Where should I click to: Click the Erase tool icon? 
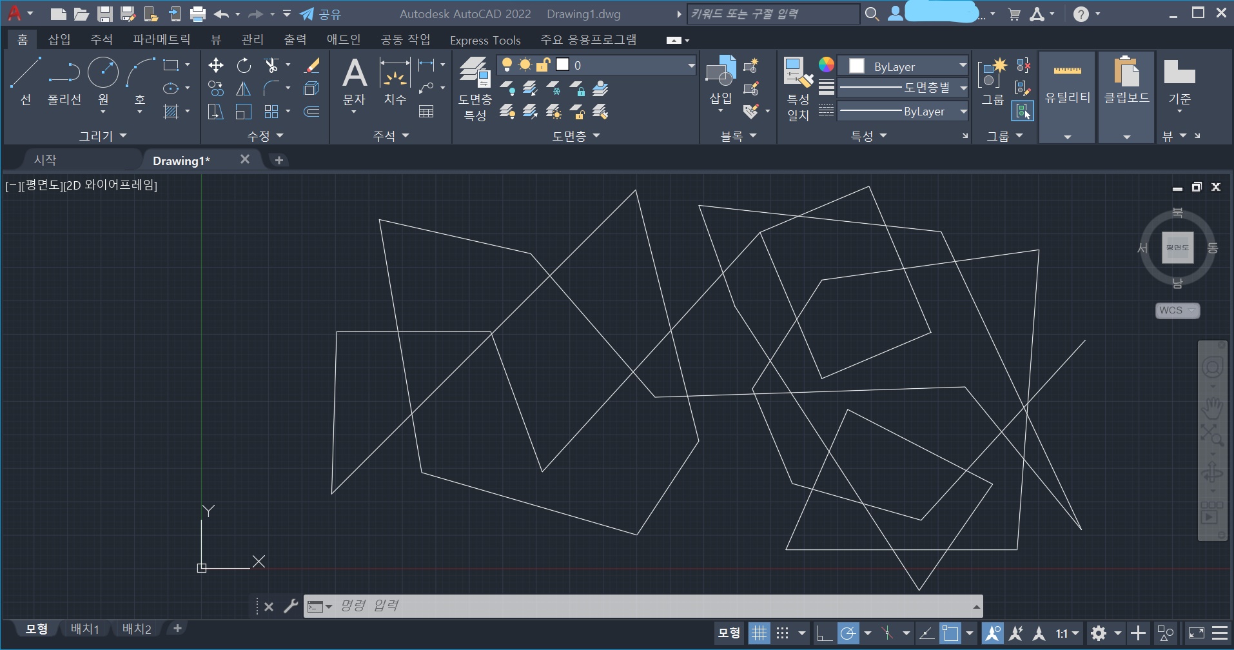tap(312, 65)
